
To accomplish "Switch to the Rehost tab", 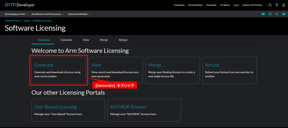I will coord(123,40).
